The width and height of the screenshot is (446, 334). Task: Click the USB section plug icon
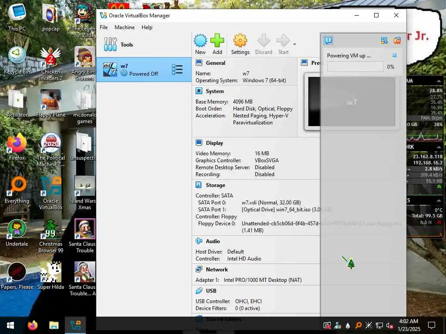click(x=199, y=291)
